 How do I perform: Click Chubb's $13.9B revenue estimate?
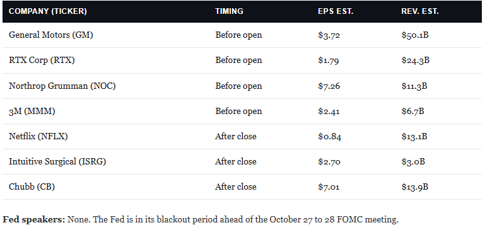click(415, 187)
